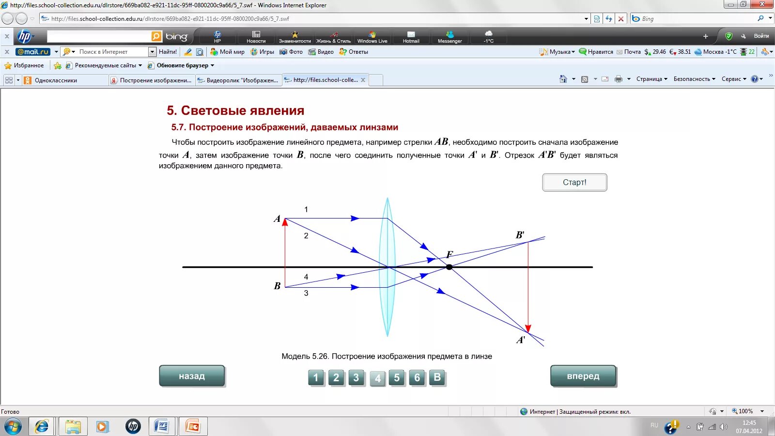Click the Home page icon
This screenshot has width=775, height=436.
click(563, 79)
